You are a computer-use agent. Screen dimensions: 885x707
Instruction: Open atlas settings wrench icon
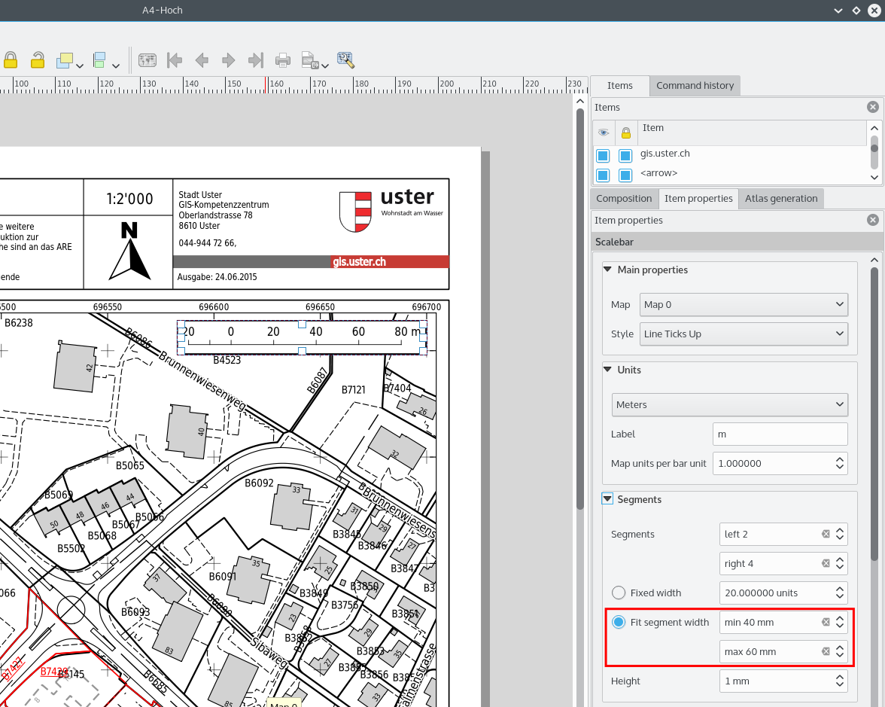345,60
